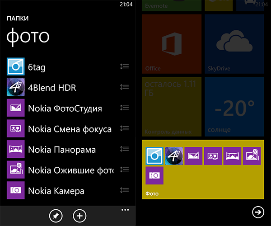The height and width of the screenshot is (226, 271).
Task: Go to app list with arrow button
Action: point(258,212)
